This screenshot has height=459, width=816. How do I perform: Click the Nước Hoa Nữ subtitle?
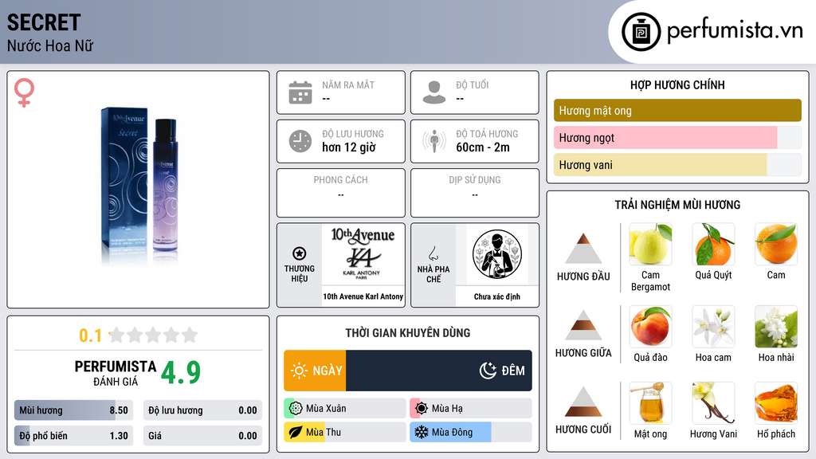pyautogui.click(x=50, y=45)
